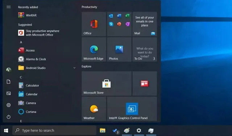This screenshot has width=232, height=136.
Task: Click letter A section header
Action: pos(21,42)
